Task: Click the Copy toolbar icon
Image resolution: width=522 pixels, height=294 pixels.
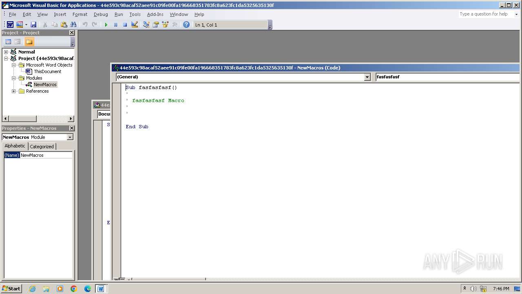Action: click(54, 25)
